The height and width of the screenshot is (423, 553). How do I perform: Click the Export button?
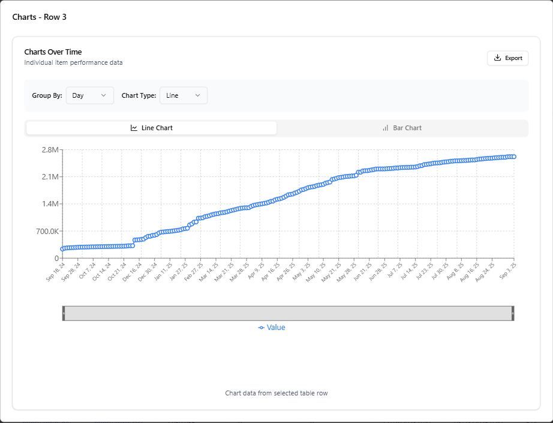click(x=507, y=58)
